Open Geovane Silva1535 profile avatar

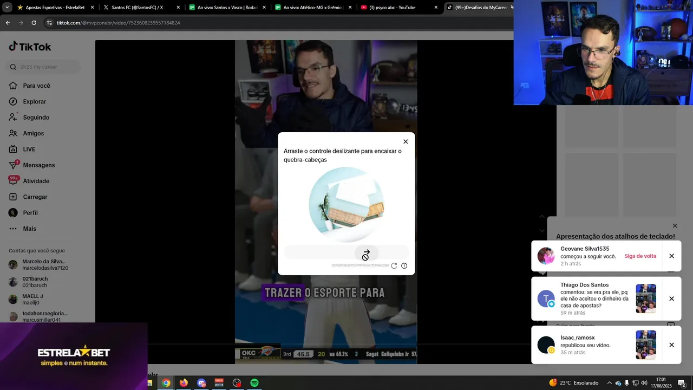546,256
